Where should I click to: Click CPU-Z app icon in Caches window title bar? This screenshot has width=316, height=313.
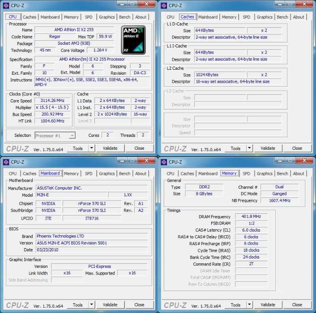point(164,6)
